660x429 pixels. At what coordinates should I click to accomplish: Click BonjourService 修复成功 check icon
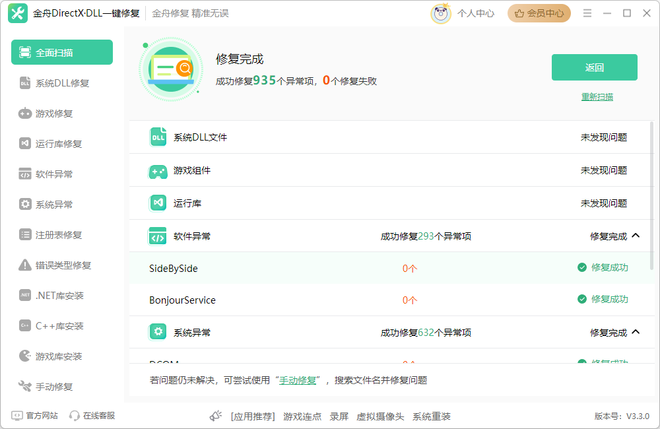pos(582,300)
